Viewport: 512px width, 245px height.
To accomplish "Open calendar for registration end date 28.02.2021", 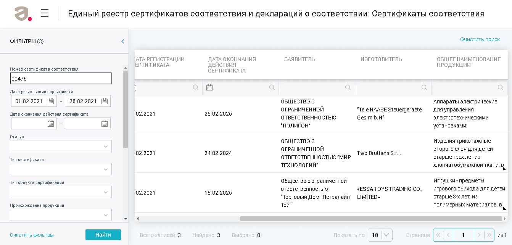I will [x=105, y=101].
